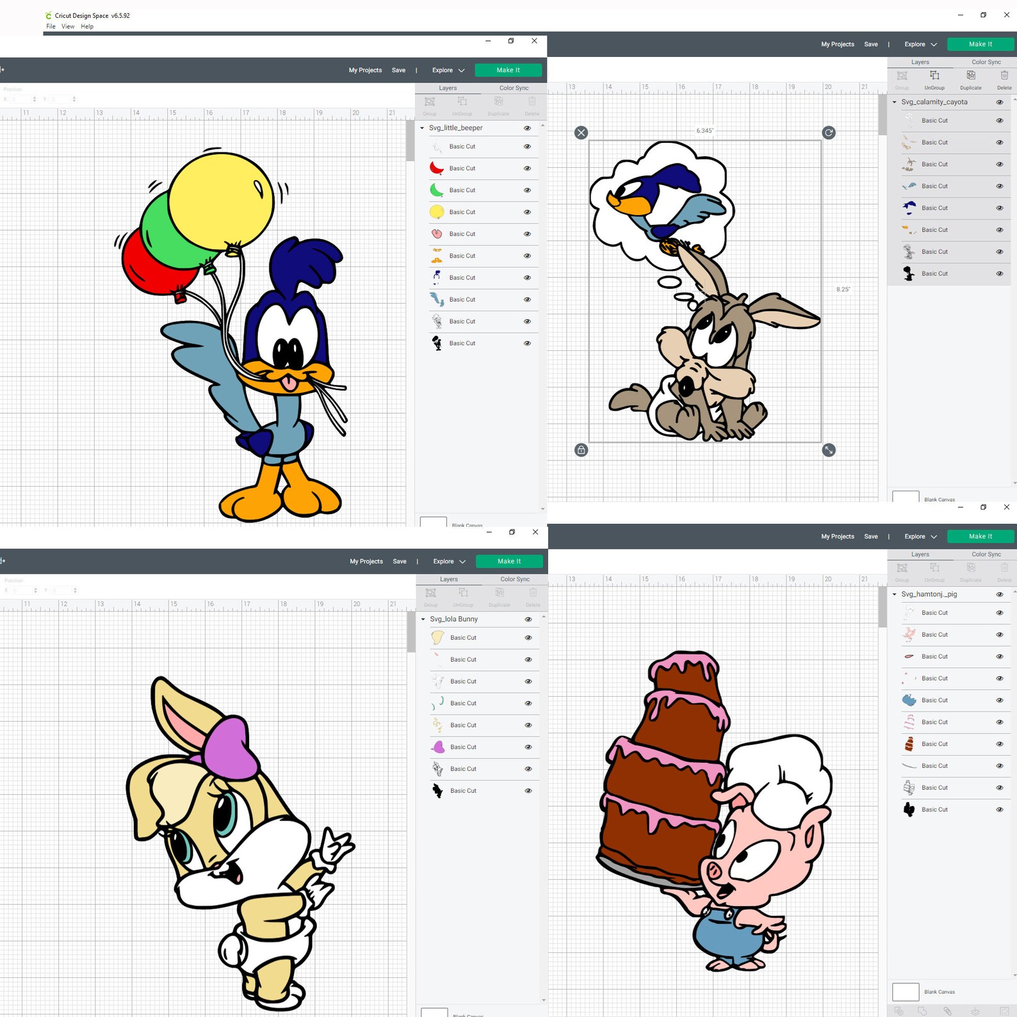The height and width of the screenshot is (1017, 1017).
Task: Hide the entire Svg_hamtonj._pig group
Action: (x=1000, y=594)
